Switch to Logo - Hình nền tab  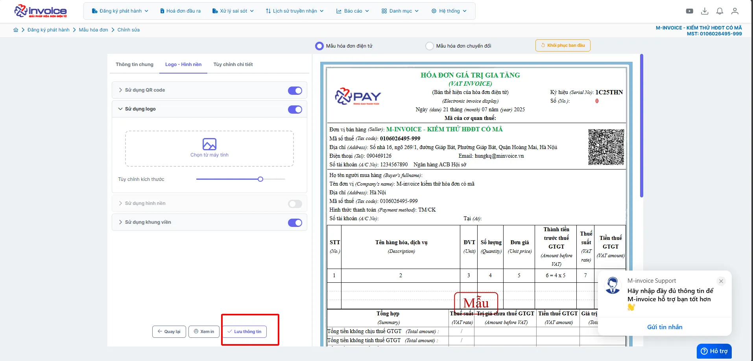point(183,64)
